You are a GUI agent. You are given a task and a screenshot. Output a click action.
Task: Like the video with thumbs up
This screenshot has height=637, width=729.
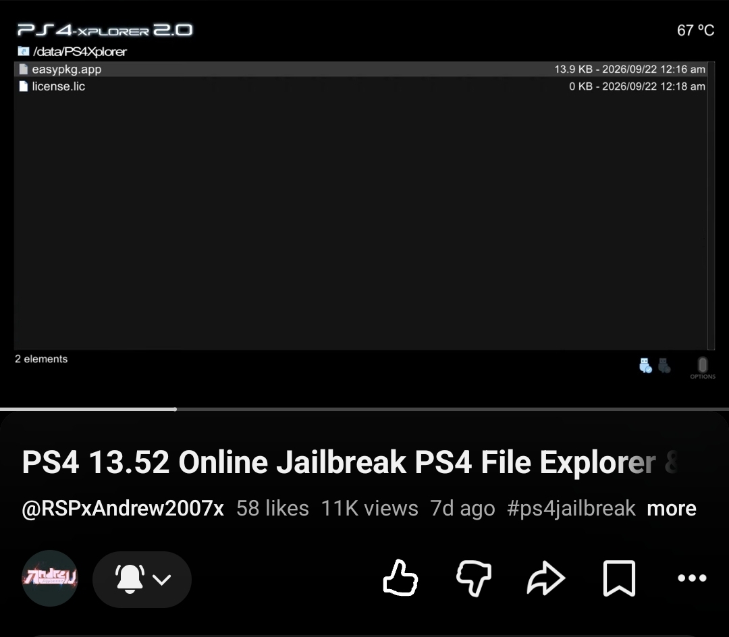400,578
